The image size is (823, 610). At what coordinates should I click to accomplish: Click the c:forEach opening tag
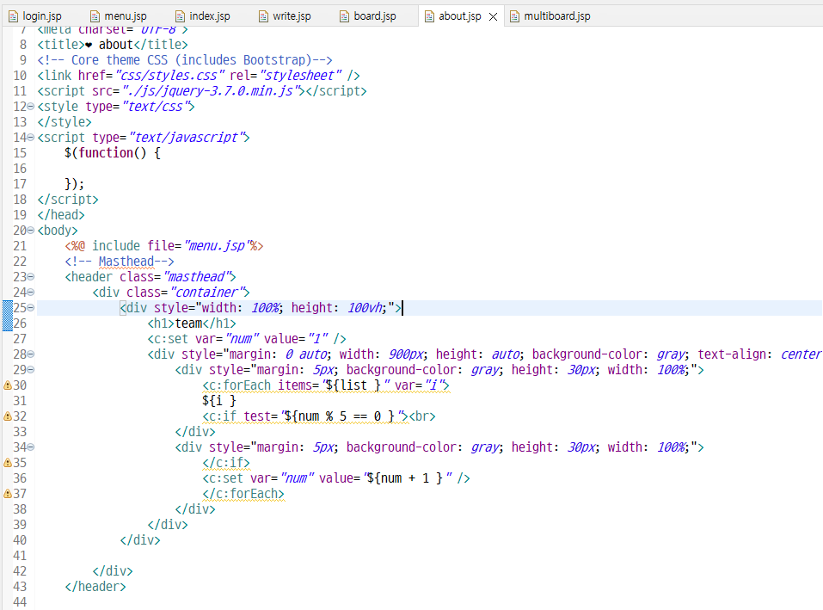pyautogui.click(x=326, y=385)
